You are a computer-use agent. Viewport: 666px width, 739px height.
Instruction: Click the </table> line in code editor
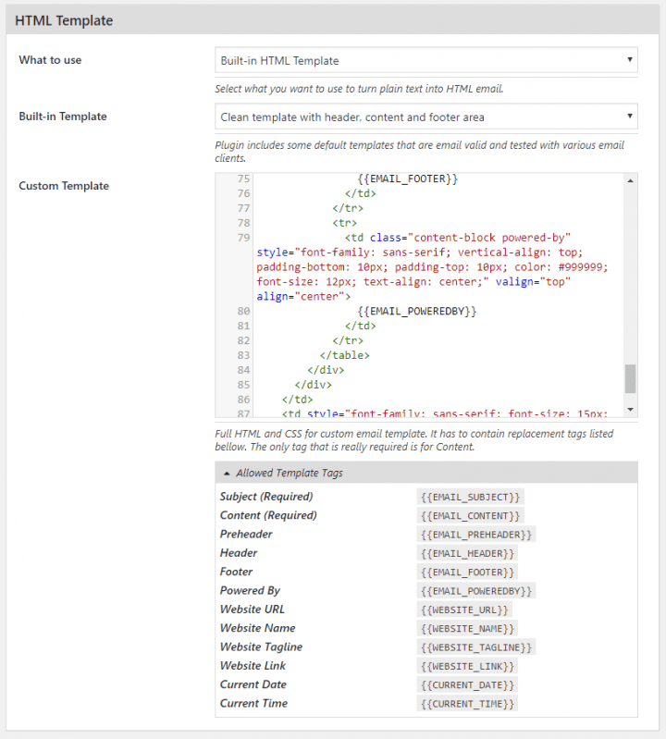[344, 355]
